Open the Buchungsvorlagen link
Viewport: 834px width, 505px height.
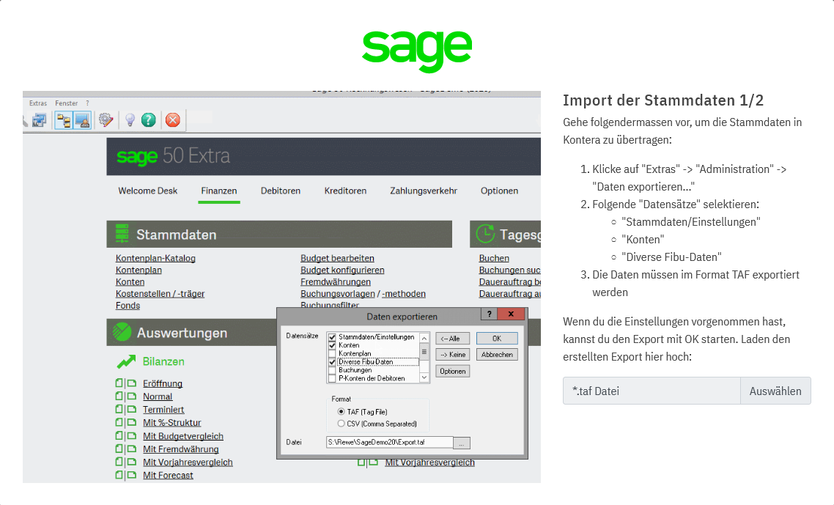[x=338, y=294]
